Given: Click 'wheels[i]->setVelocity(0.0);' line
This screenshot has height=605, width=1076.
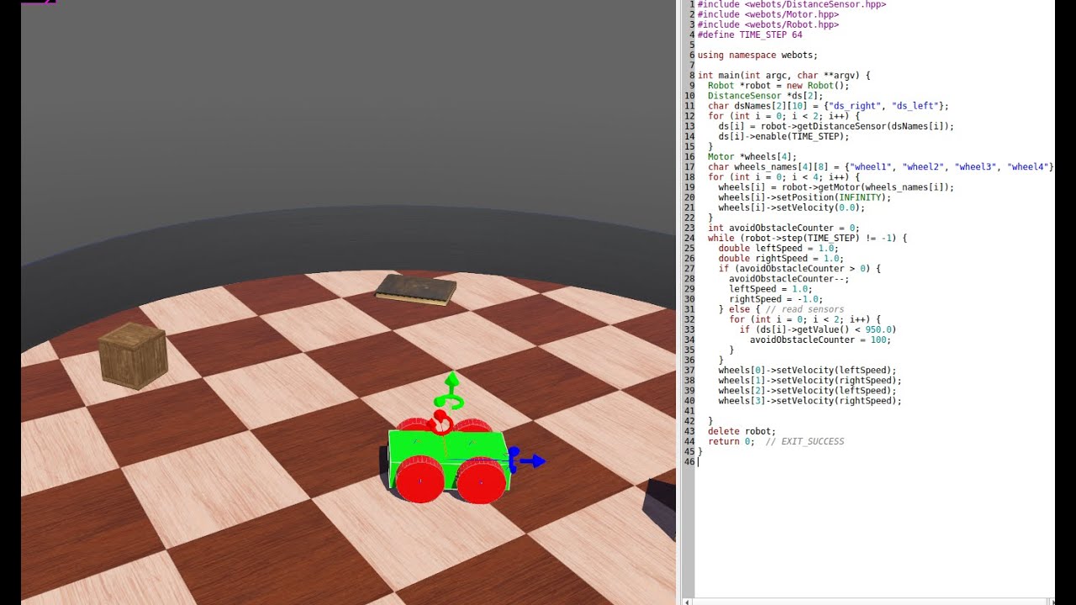Looking at the screenshot, I should point(792,207).
